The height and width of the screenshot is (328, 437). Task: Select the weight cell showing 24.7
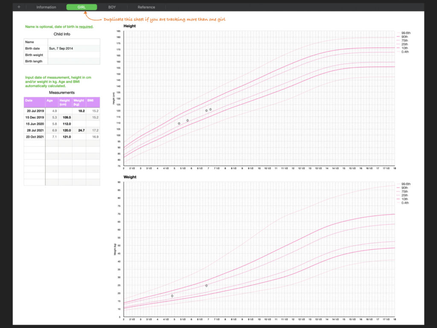[x=79, y=130]
